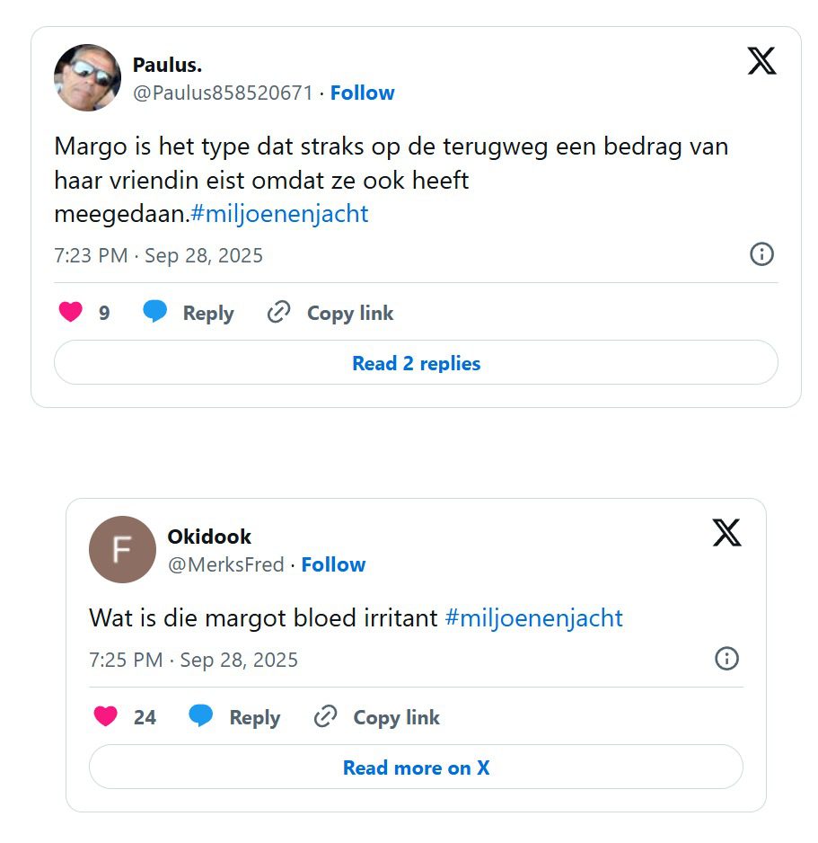Follow the @MerksFred account

point(333,564)
